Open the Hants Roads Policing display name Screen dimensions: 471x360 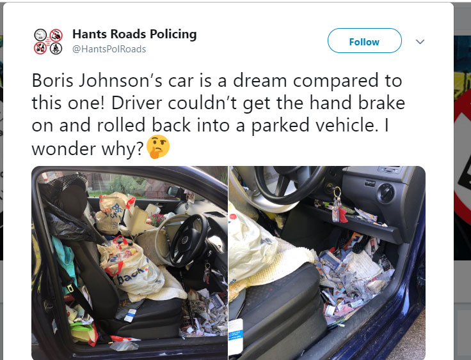134,34
